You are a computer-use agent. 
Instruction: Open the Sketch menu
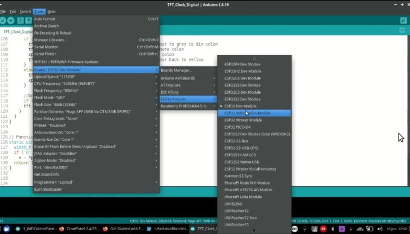(x=25, y=12)
